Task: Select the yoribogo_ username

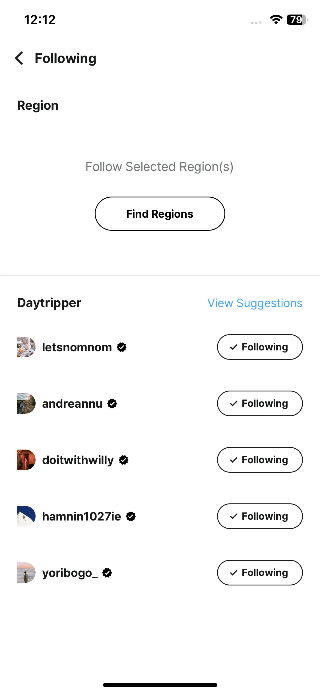Action: (x=70, y=573)
